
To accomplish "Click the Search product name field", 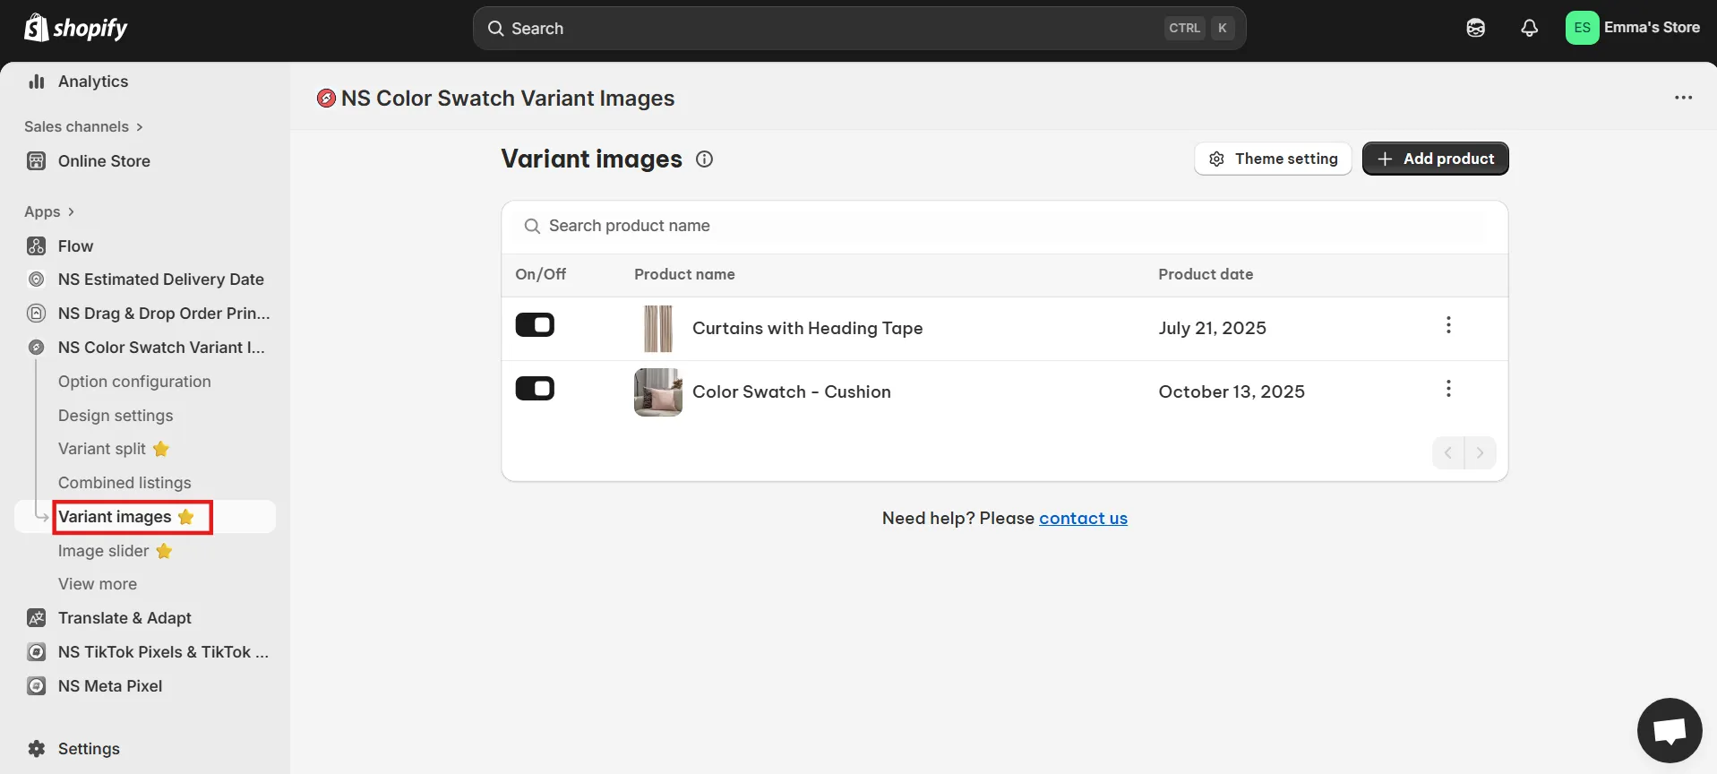I will [1003, 226].
